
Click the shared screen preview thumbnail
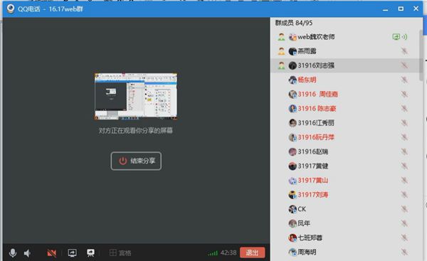(x=136, y=96)
